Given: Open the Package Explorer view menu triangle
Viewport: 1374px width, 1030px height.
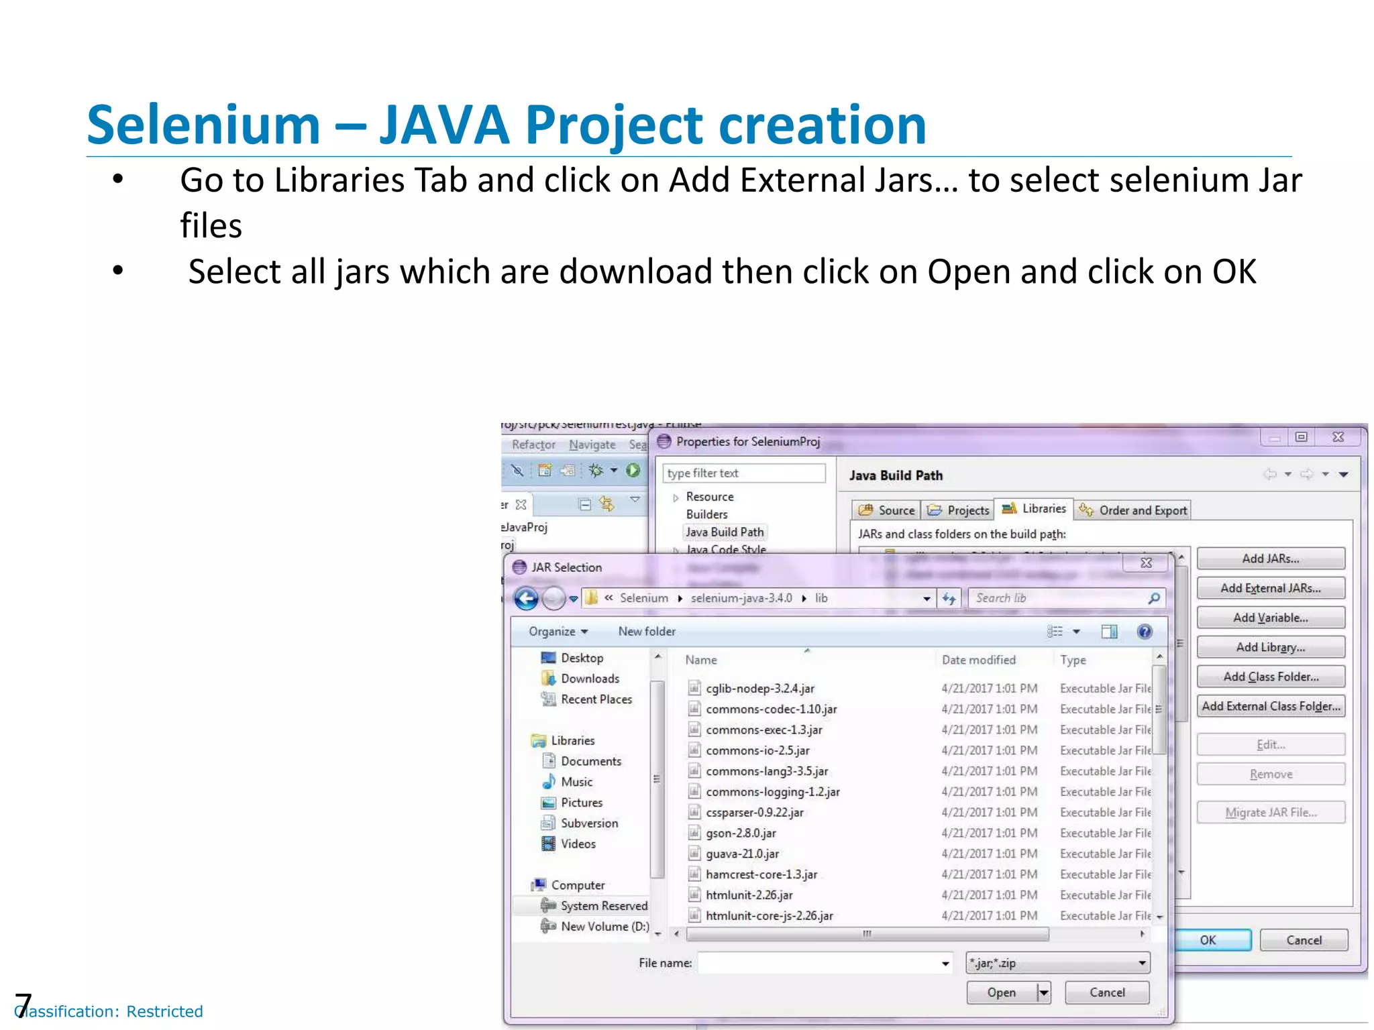Looking at the screenshot, I should click(x=635, y=500).
